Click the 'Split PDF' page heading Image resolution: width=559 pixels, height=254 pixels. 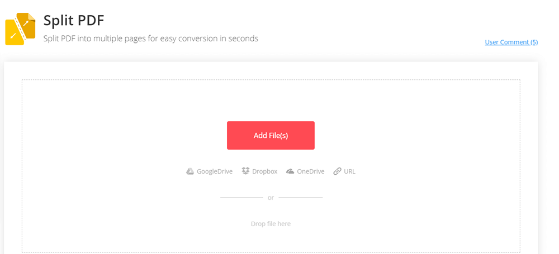[x=74, y=20]
